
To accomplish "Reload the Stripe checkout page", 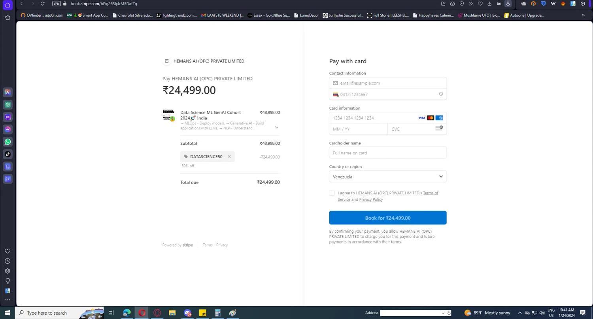I will [42, 4].
